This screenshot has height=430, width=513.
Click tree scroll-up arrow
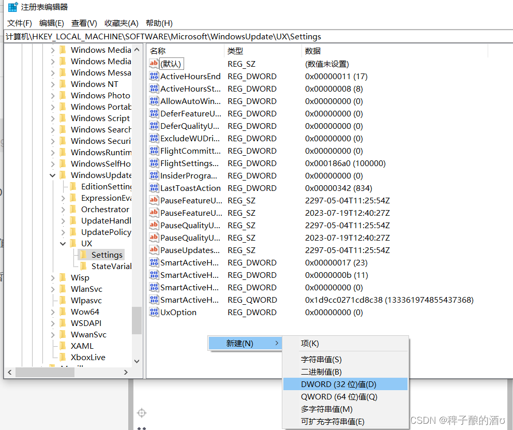(137, 50)
